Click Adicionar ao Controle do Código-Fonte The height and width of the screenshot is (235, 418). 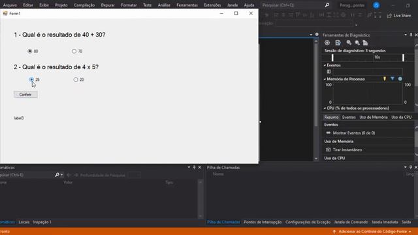[372, 232]
